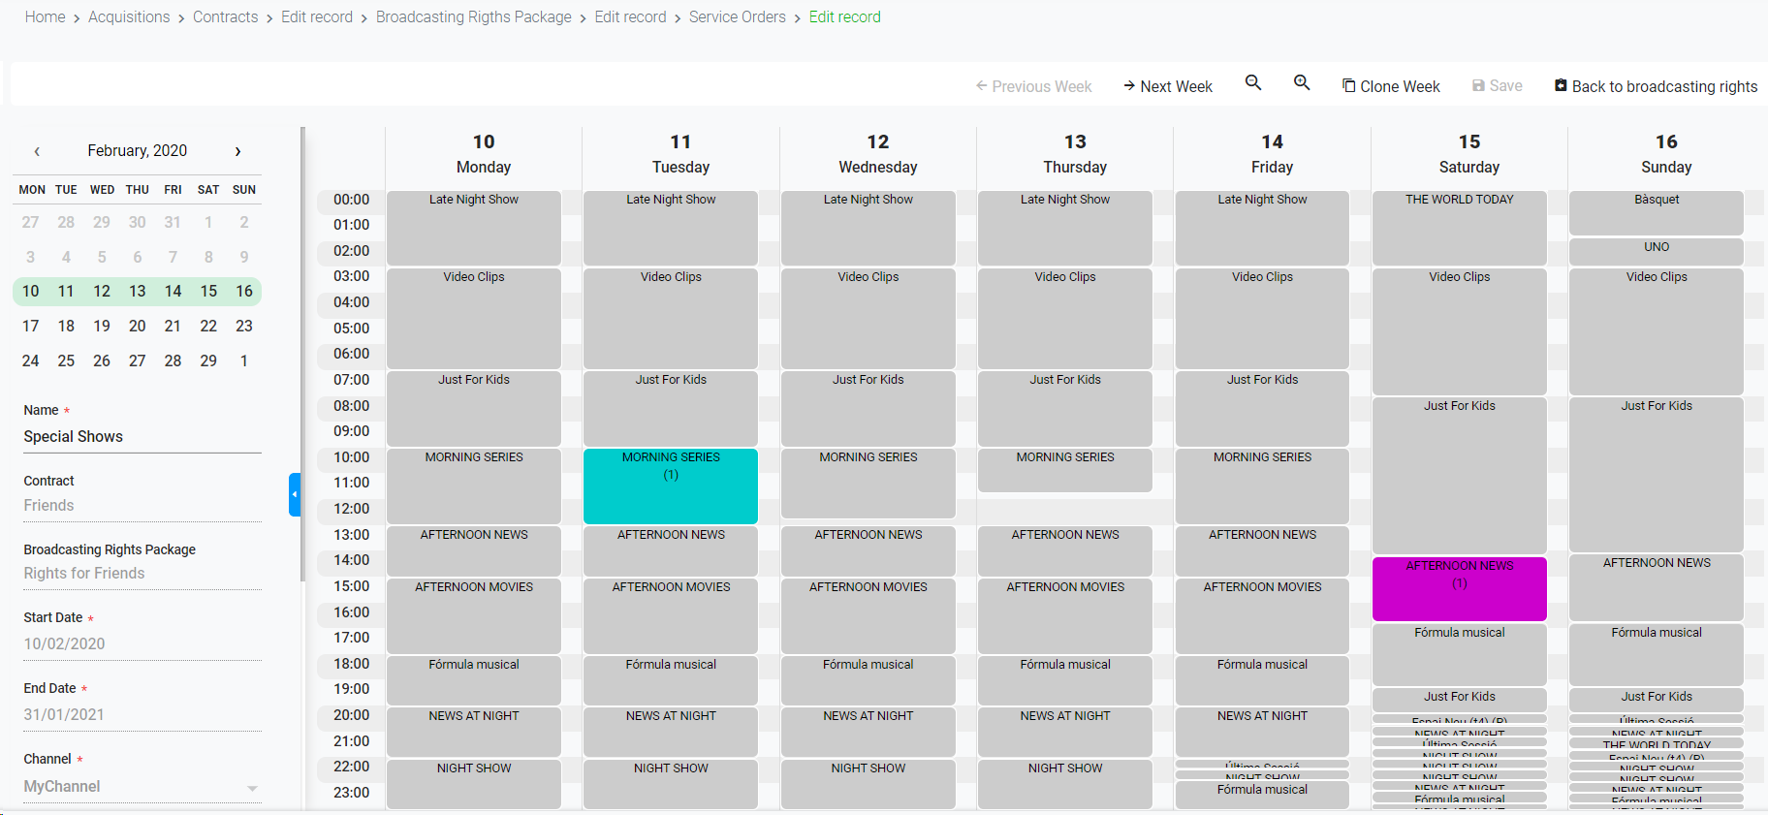Image resolution: width=1768 pixels, height=815 pixels.
Task: Open Monday's AFTERNOON MOVIES block
Action: [x=474, y=615]
